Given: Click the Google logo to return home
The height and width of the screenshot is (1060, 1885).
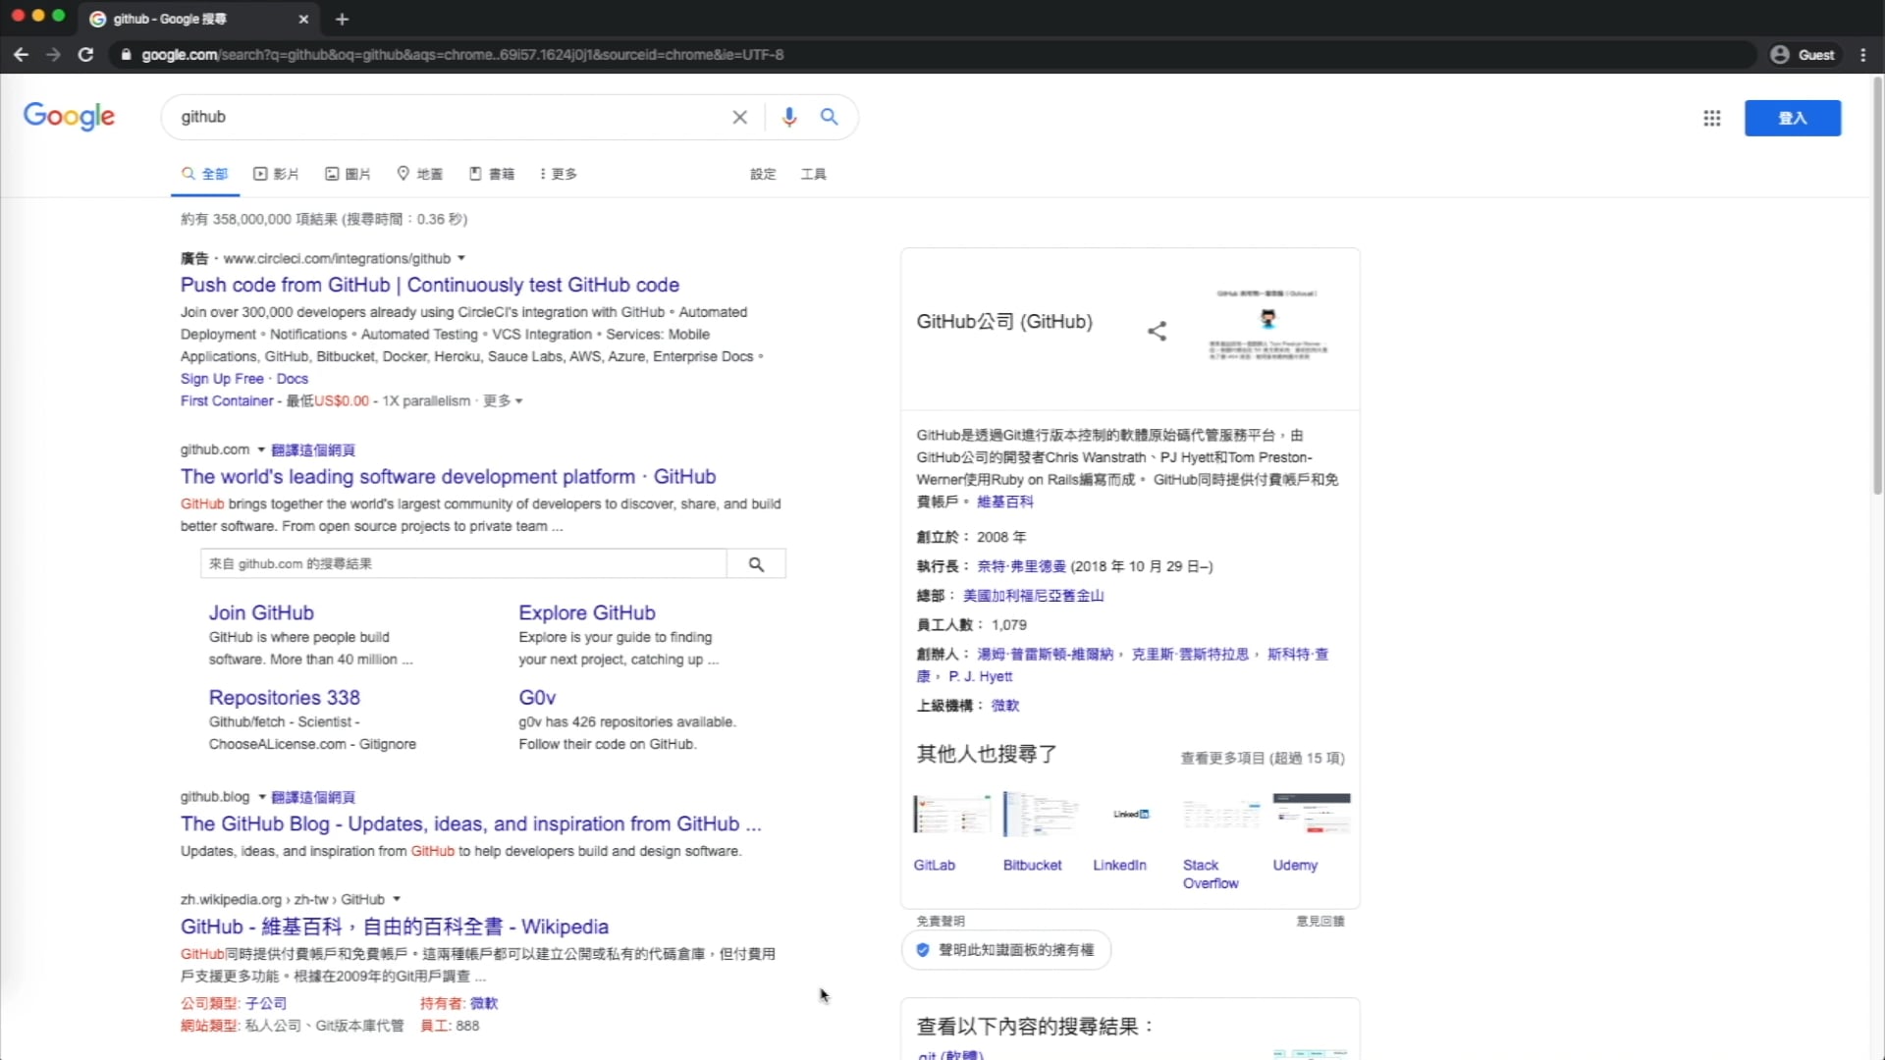Looking at the screenshot, I should (x=69, y=116).
